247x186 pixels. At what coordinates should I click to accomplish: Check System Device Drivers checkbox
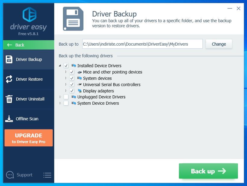(x=66, y=103)
